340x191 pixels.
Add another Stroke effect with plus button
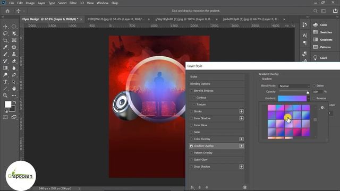[241, 111]
